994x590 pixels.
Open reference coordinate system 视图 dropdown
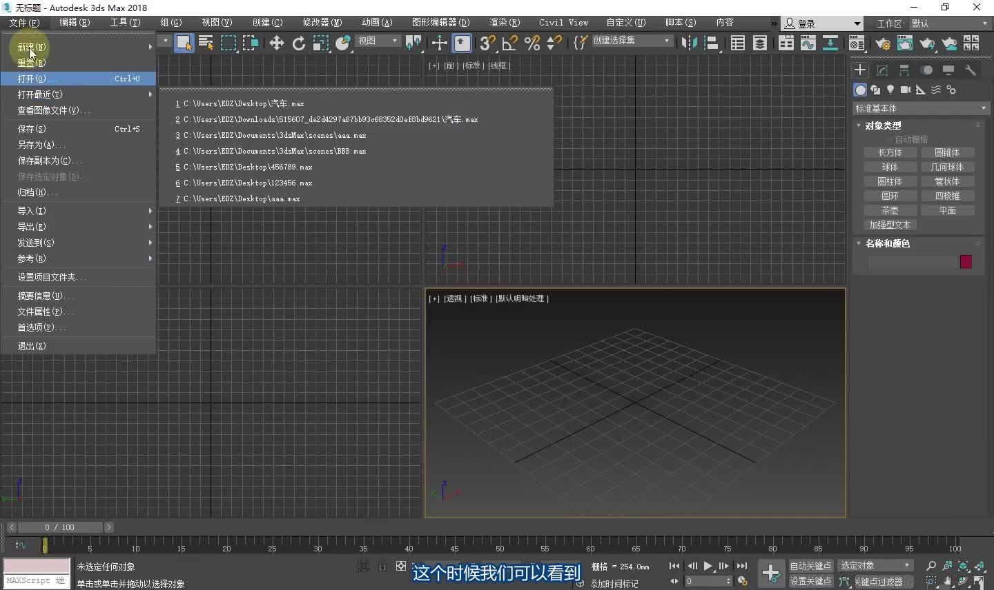click(378, 41)
